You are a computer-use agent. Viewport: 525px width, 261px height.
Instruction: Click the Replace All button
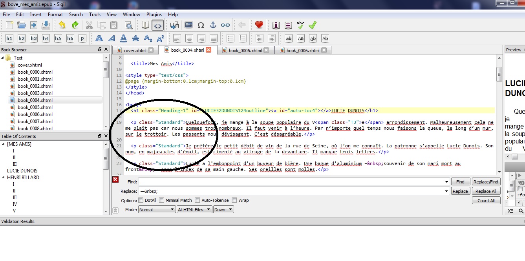point(486,191)
